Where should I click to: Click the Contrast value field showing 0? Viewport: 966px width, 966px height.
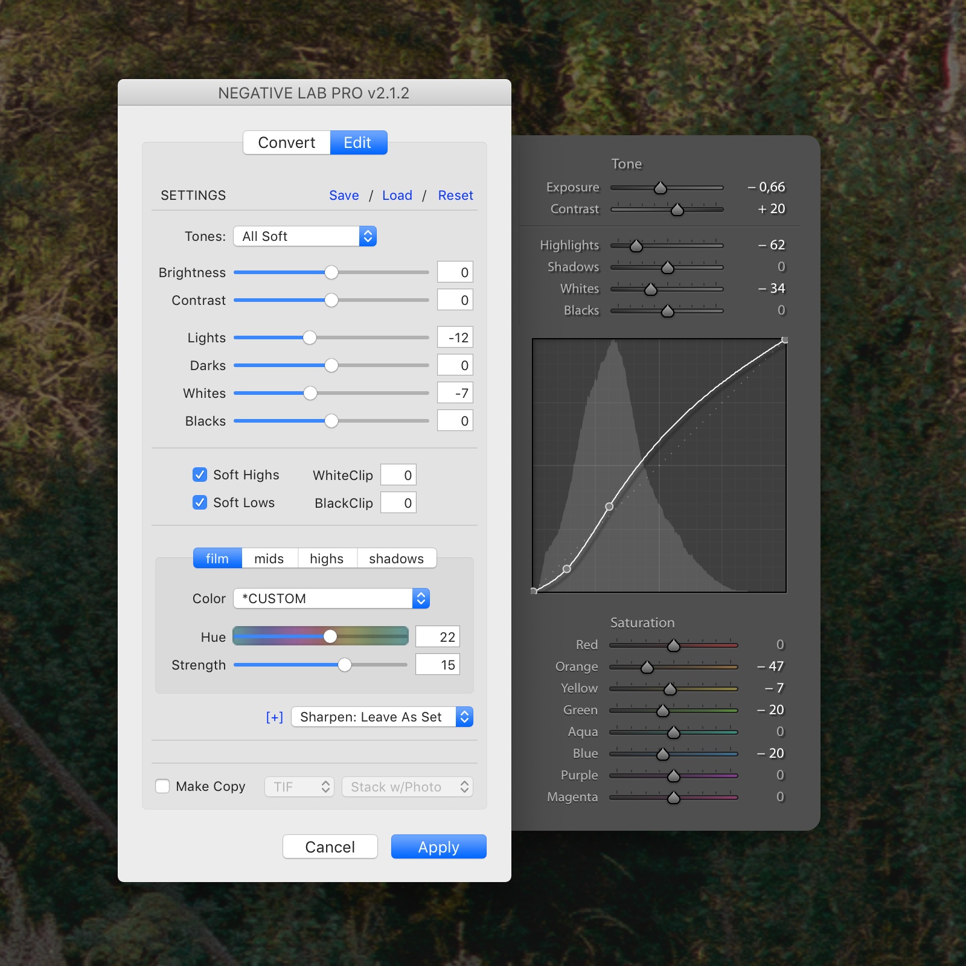[x=455, y=300]
